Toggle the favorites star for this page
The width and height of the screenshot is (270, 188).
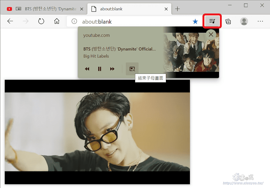(195, 22)
